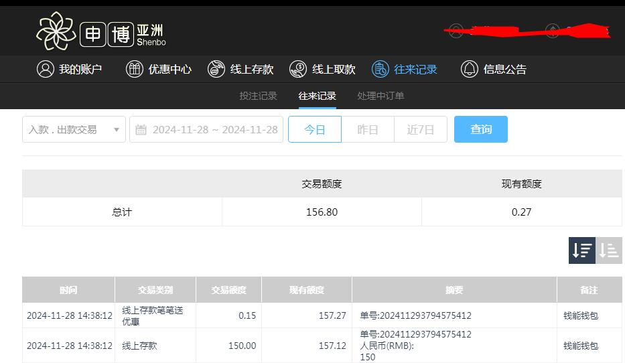Click the 信息公告 bell icon
This screenshot has width=625, height=363.
[x=470, y=70]
